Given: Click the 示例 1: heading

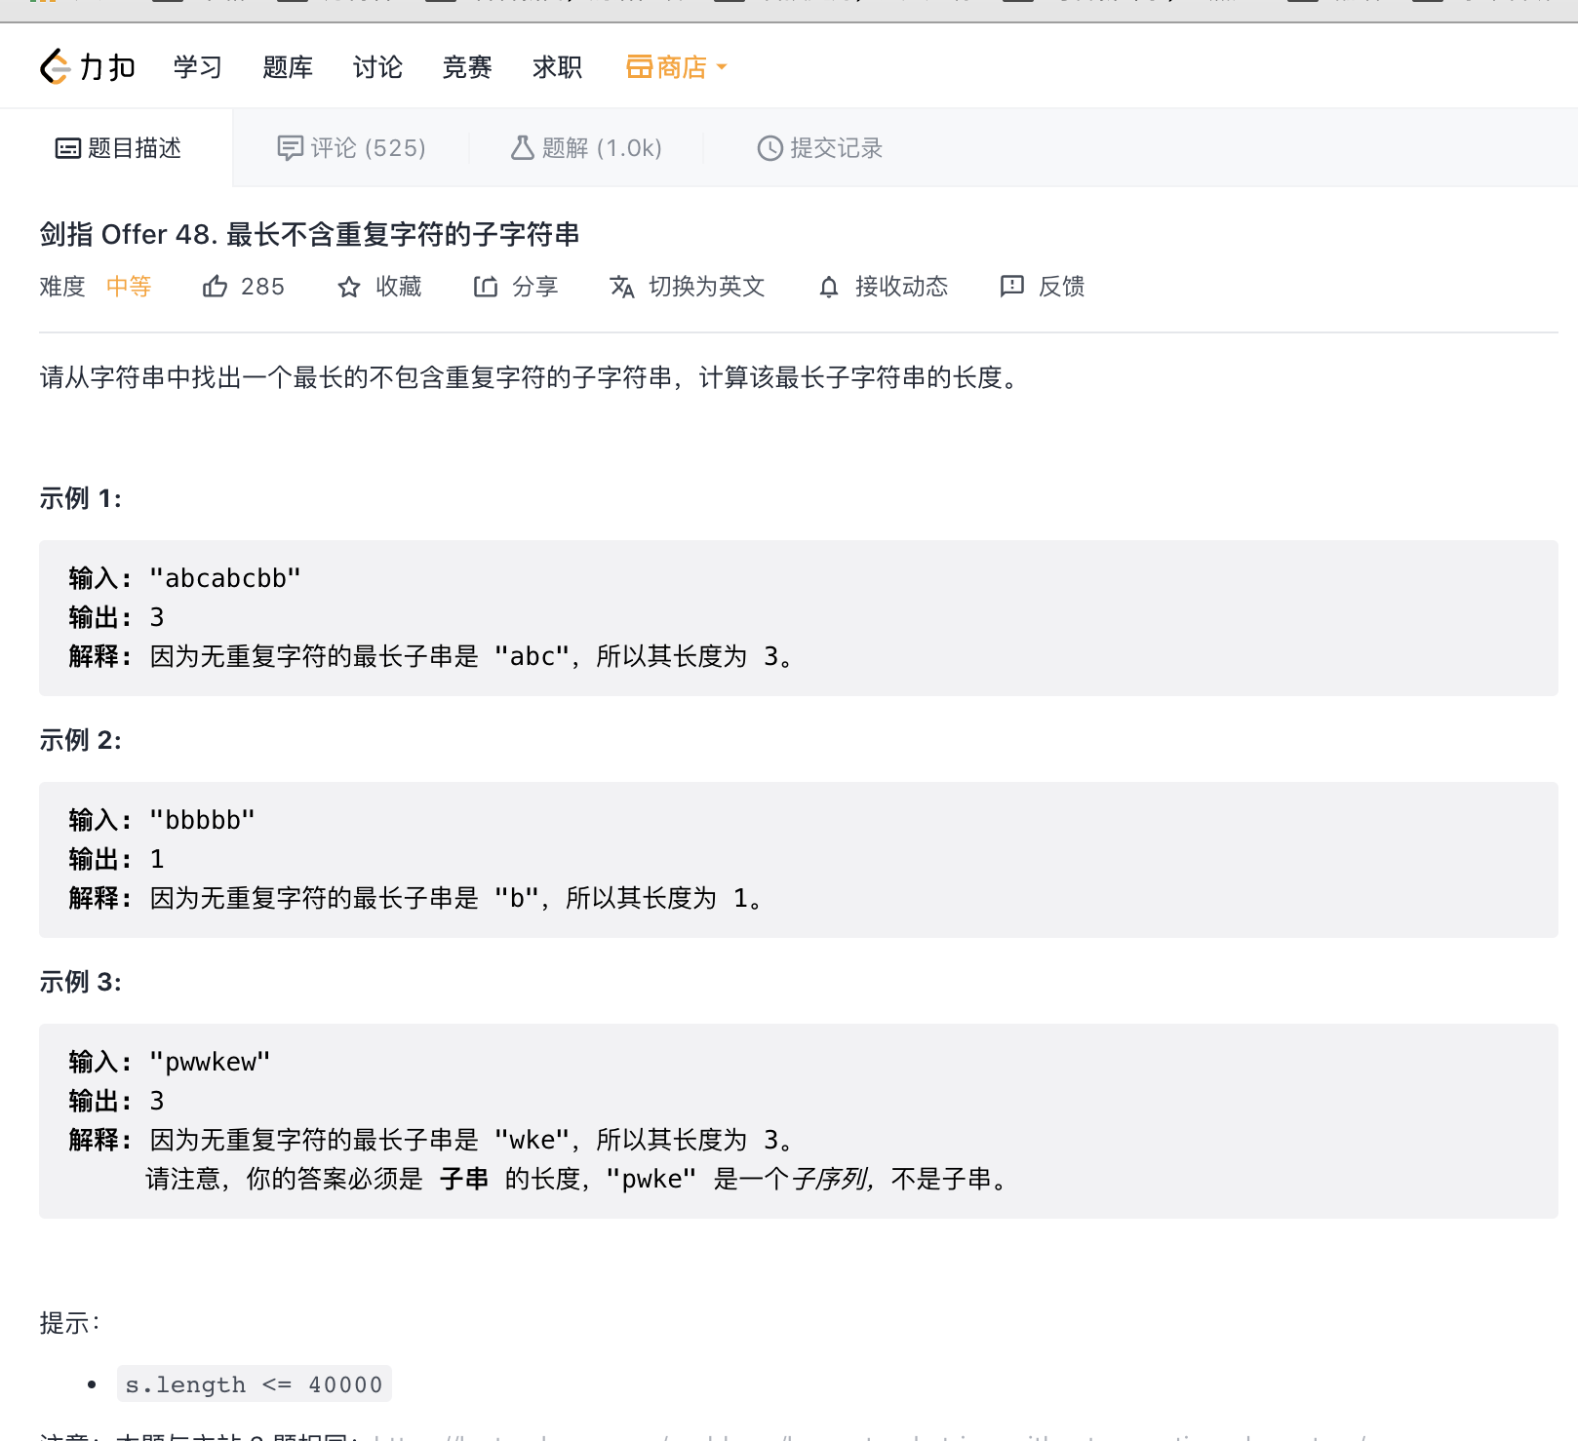Looking at the screenshot, I should tap(81, 498).
